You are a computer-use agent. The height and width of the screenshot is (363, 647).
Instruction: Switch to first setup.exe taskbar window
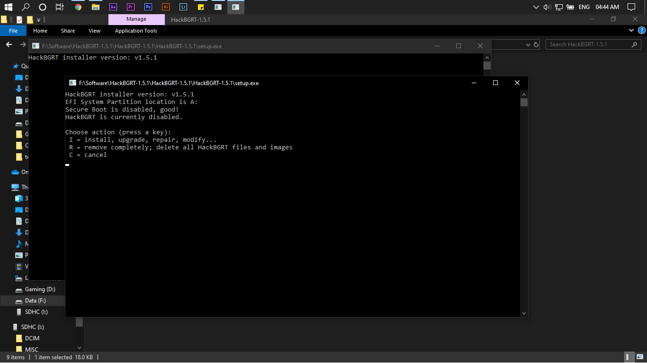(x=218, y=7)
